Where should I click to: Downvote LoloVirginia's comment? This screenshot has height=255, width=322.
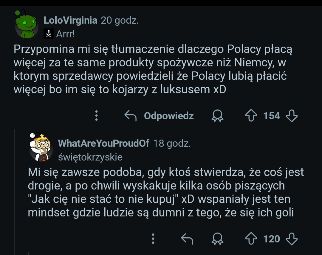click(292, 116)
